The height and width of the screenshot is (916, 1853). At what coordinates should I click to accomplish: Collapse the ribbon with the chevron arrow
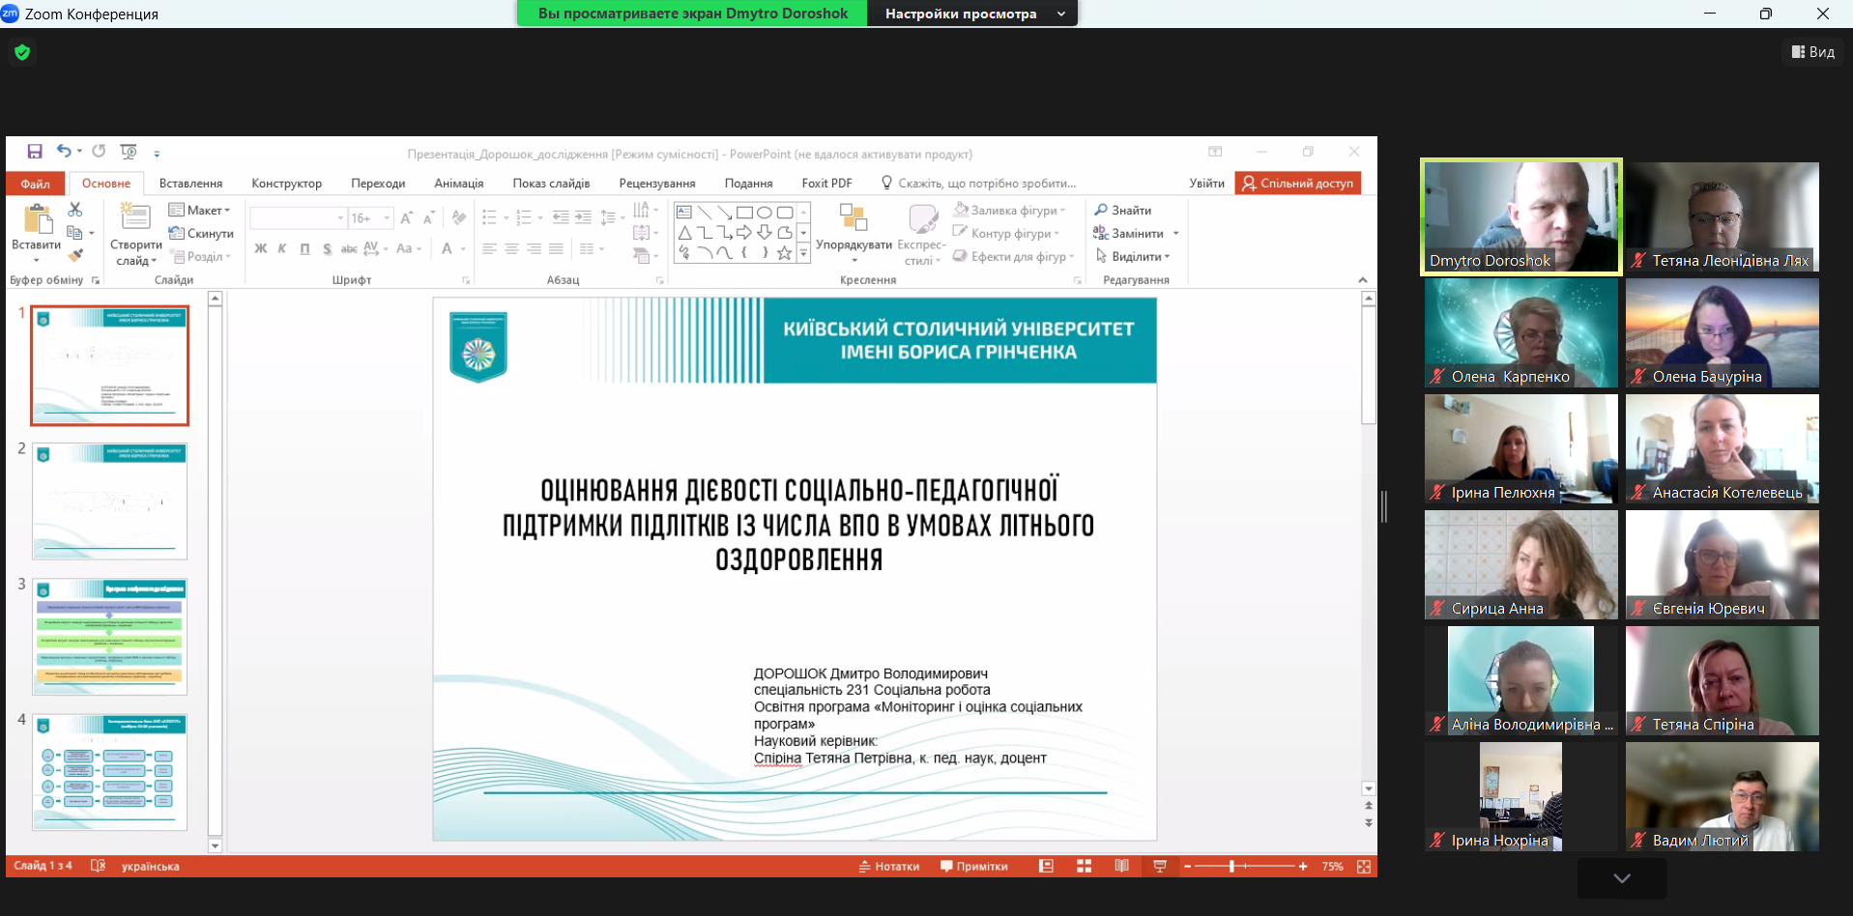point(1362,280)
